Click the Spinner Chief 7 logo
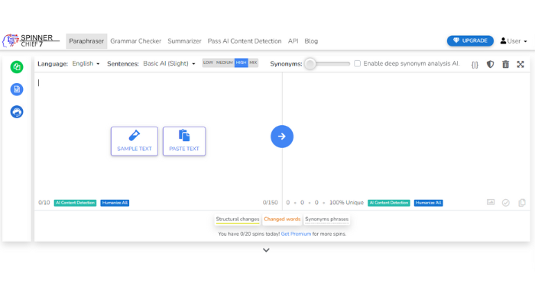 (30, 40)
